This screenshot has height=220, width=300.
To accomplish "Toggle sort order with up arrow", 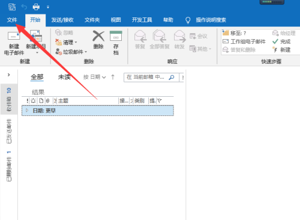I will [113, 77].
